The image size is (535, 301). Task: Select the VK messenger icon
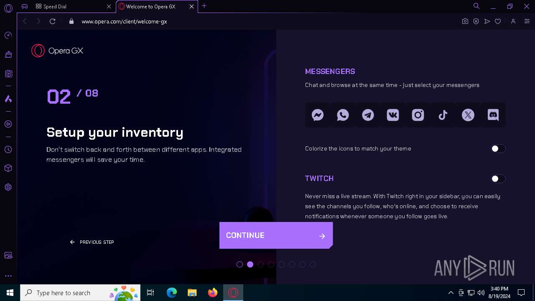pyautogui.click(x=393, y=115)
